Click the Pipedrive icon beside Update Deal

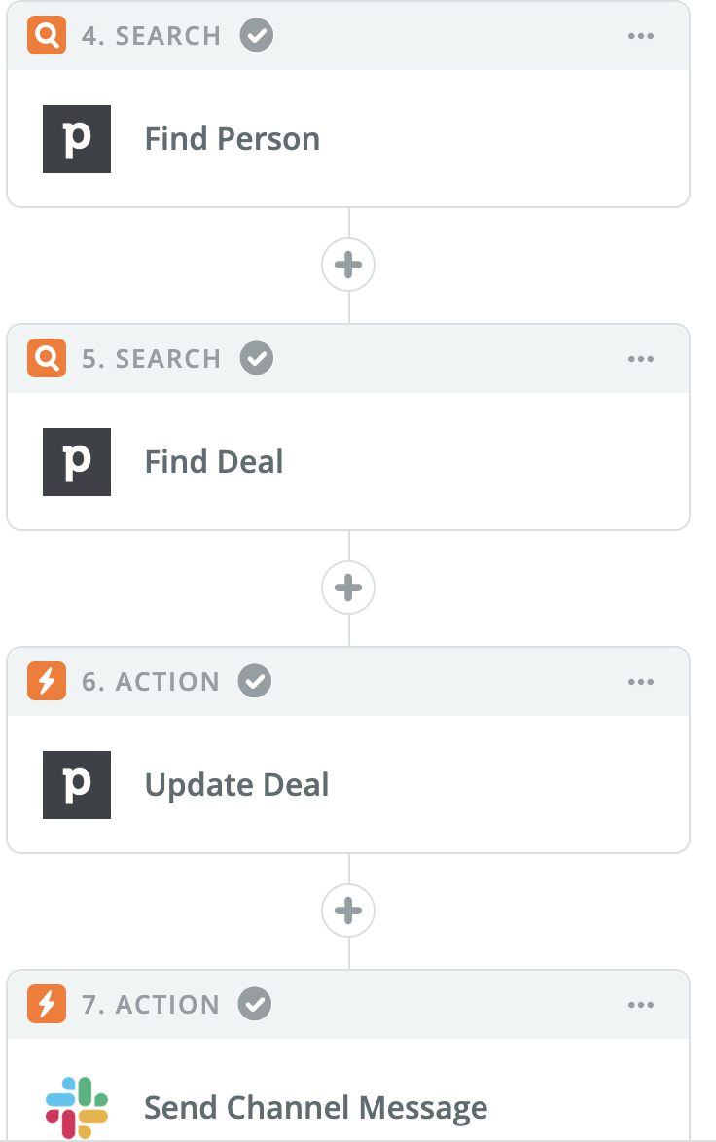pyautogui.click(x=77, y=784)
